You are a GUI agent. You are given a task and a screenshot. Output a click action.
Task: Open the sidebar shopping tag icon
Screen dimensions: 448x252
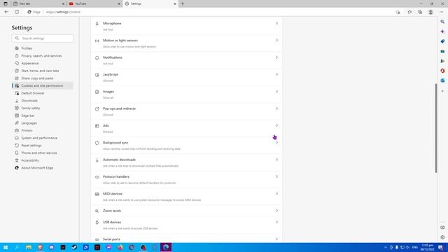click(x=442, y=41)
